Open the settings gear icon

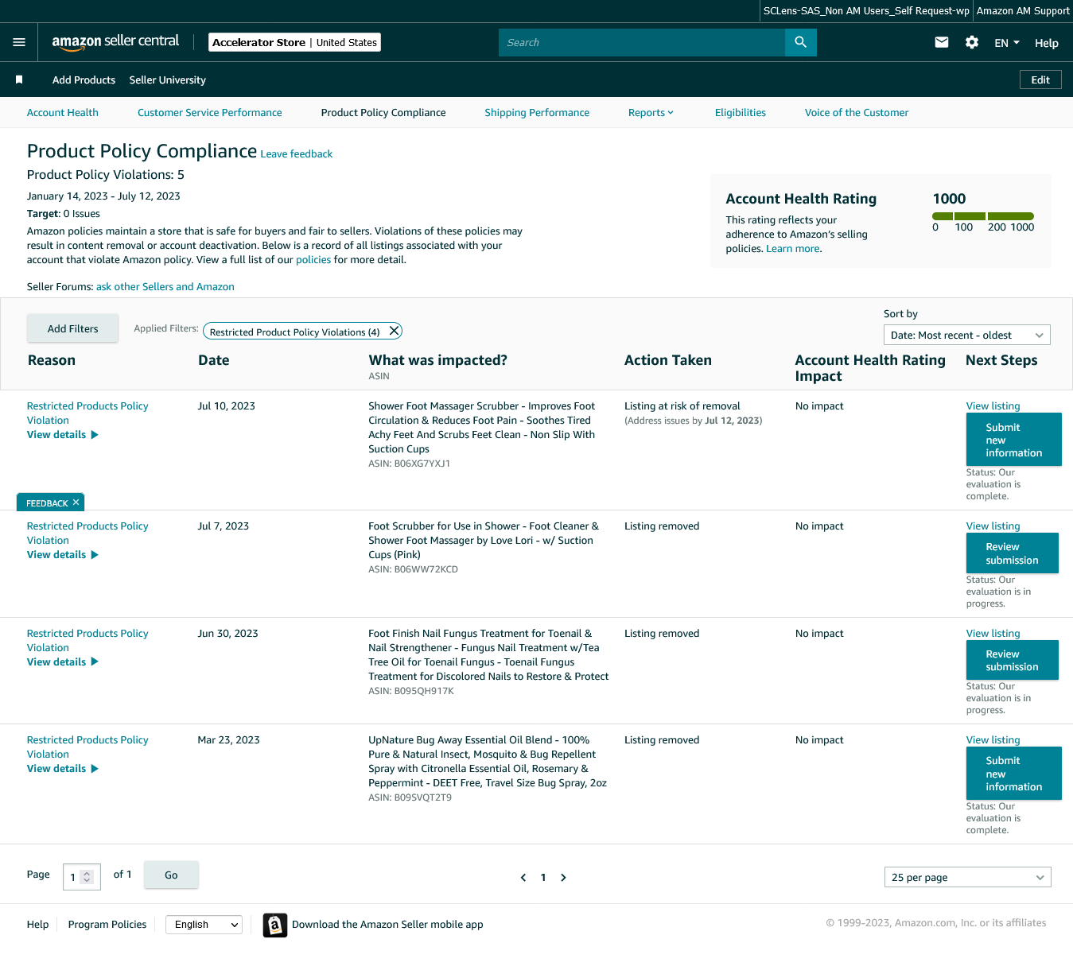pyautogui.click(x=972, y=42)
